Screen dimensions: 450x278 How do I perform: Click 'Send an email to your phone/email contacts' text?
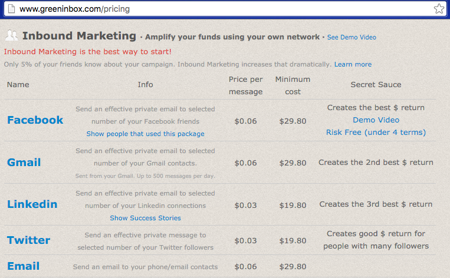coord(145,267)
